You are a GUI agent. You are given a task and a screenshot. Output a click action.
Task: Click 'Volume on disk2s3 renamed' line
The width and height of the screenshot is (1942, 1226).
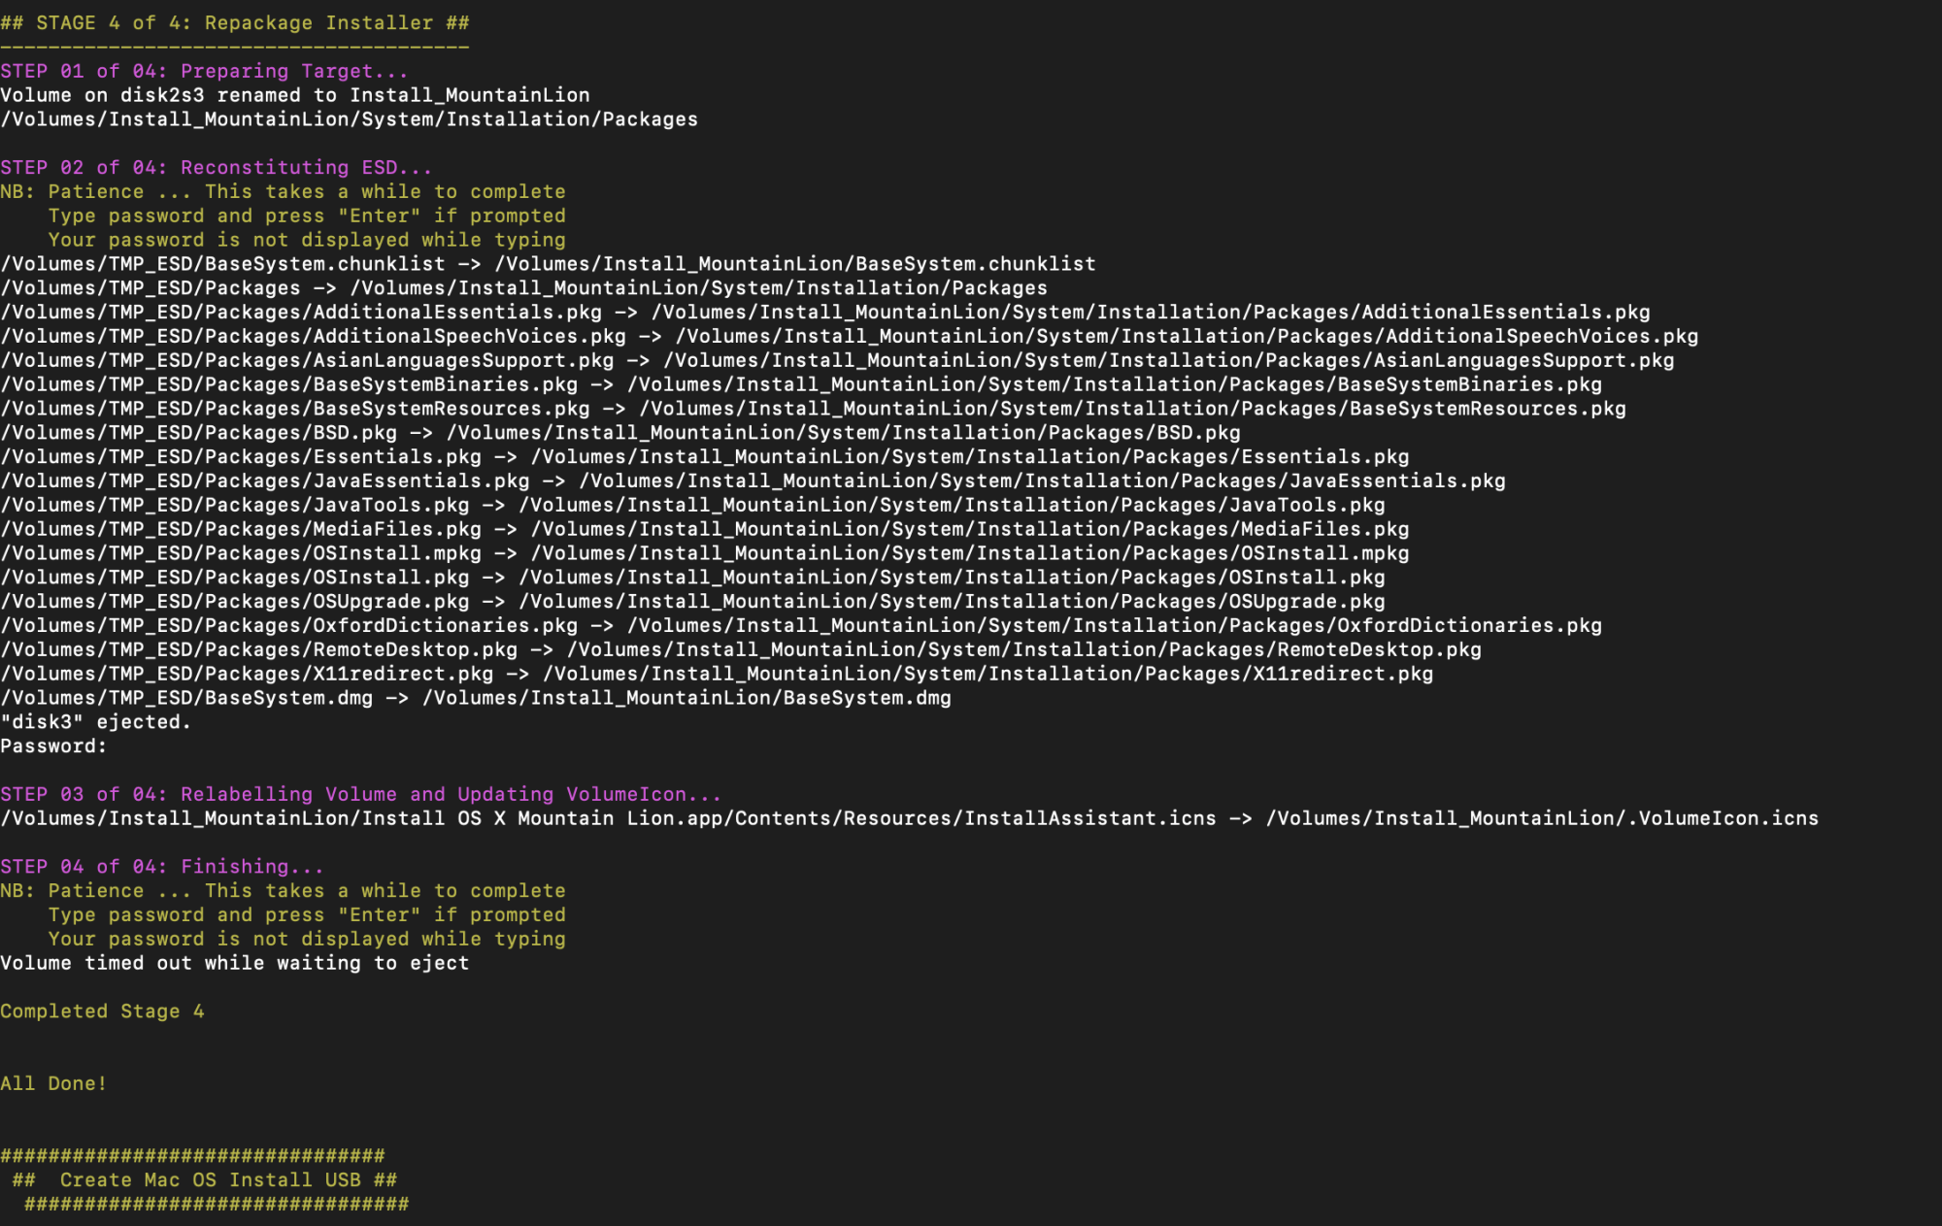click(295, 95)
